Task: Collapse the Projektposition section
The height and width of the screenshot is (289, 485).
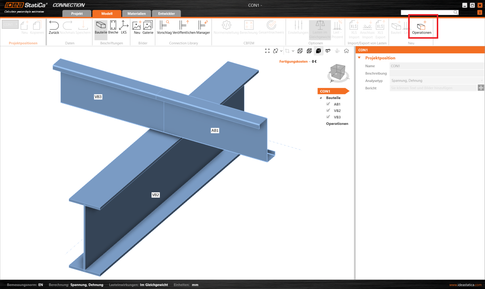Action: coord(359,58)
